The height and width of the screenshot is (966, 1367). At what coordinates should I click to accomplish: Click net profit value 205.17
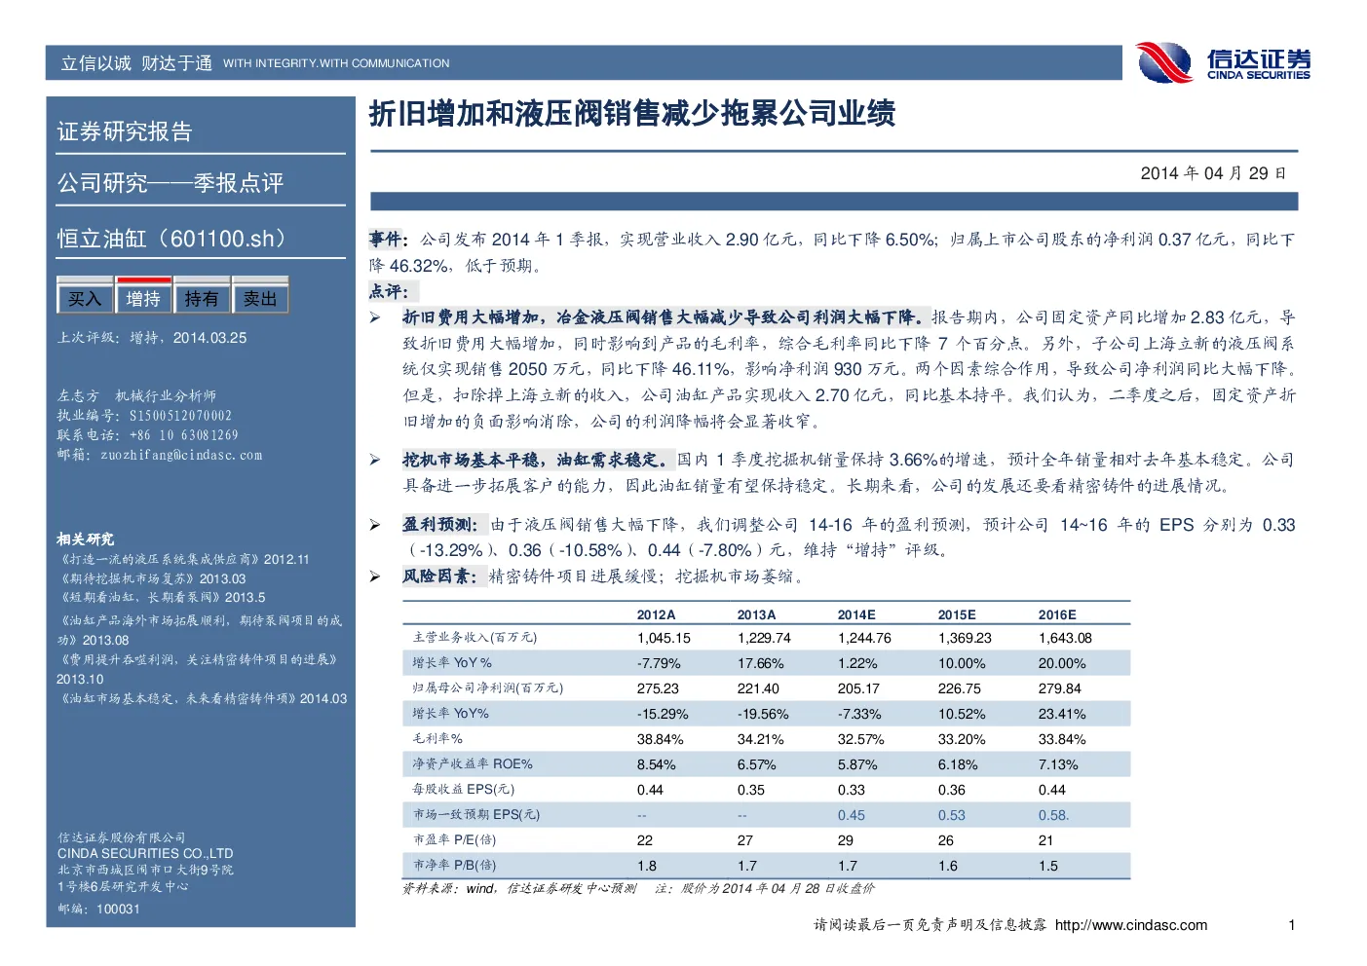pos(858,688)
